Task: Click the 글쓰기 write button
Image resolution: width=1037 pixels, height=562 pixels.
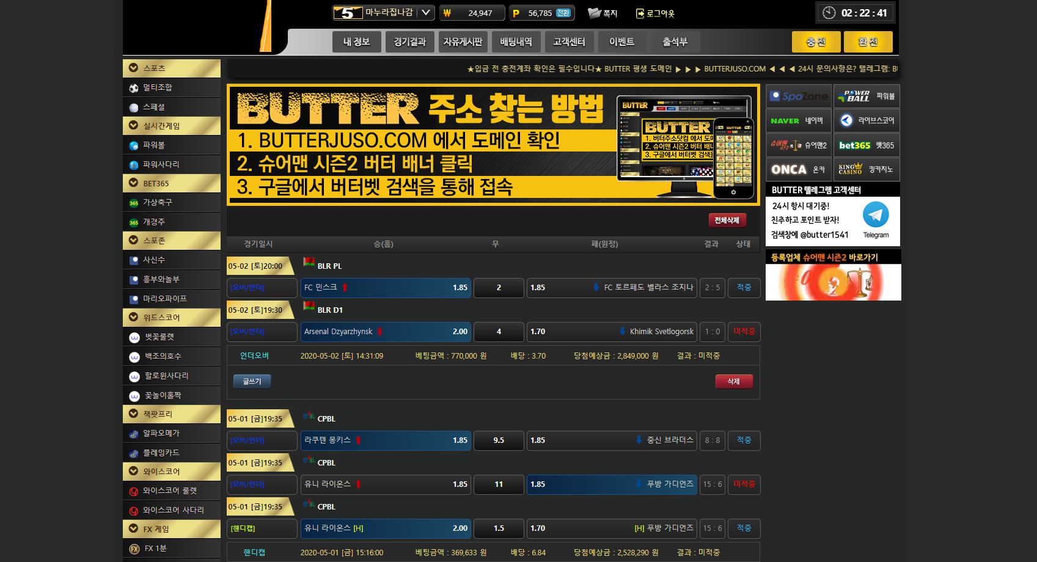Action: (x=252, y=381)
